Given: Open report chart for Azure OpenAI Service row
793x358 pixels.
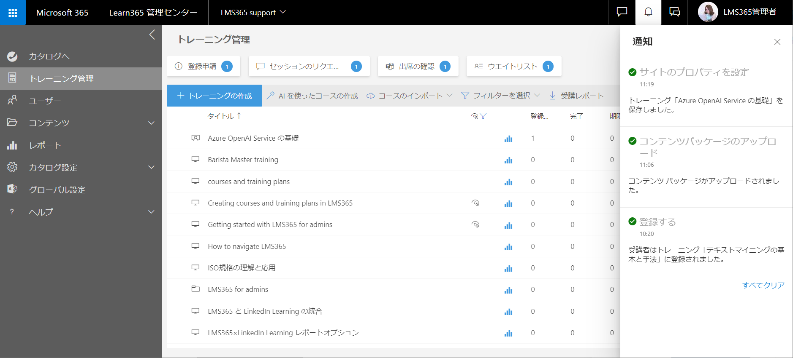Looking at the screenshot, I should [508, 139].
